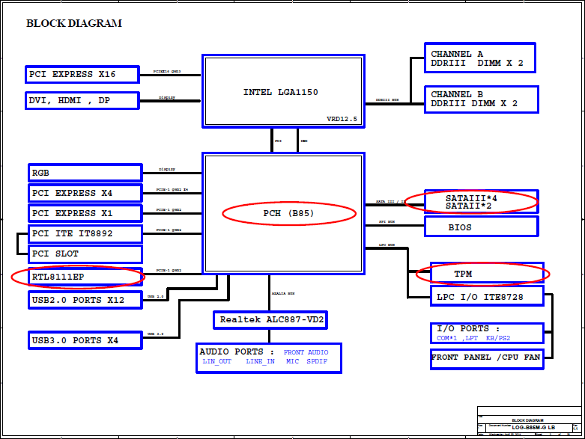This screenshot has width=585, height=439.
Task: Select the PCH (B85) circled label
Action: pos(289,213)
